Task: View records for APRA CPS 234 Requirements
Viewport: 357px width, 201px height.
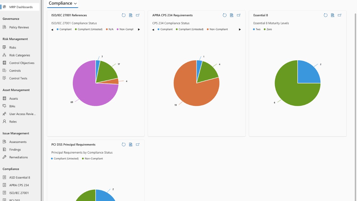Action: pyautogui.click(x=231, y=15)
